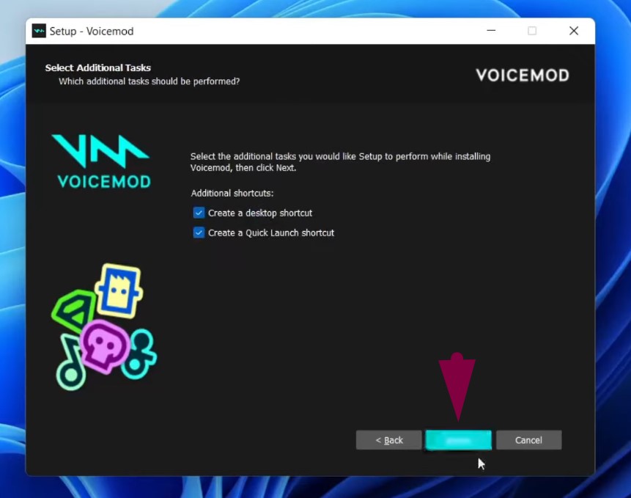Screen dimensions: 631x498
Task: Click the Select Additional Tasks heading
Action: (98, 67)
